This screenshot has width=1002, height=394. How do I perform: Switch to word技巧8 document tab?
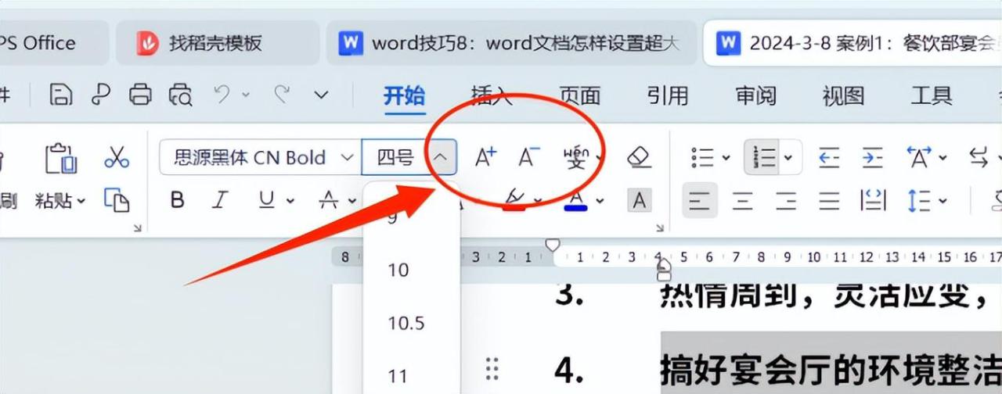tap(510, 43)
